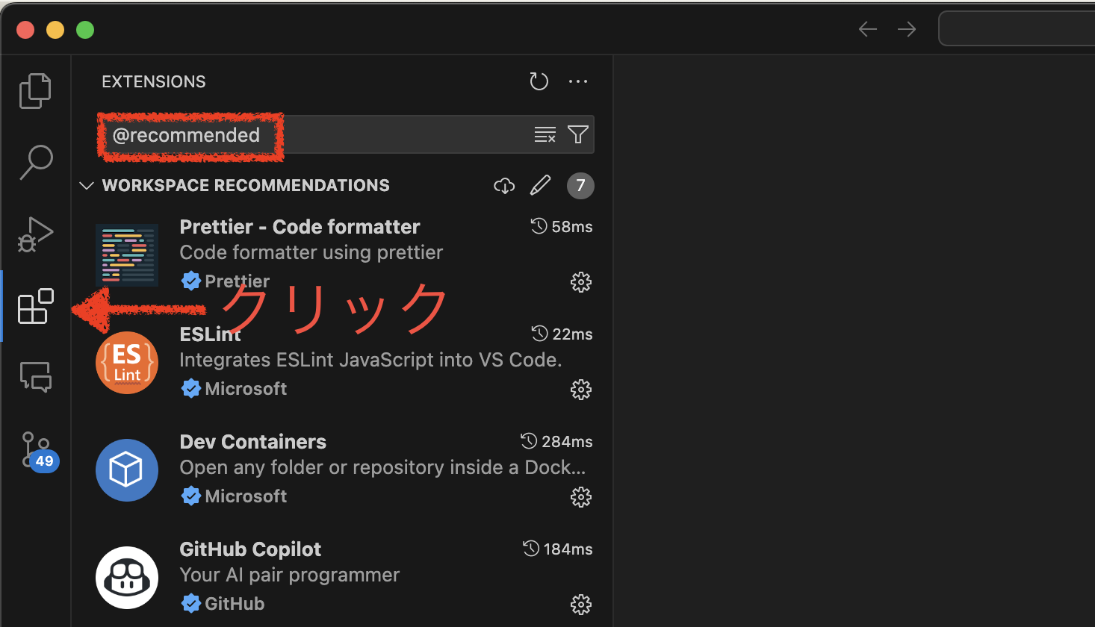This screenshot has height=627, width=1095.
Task: Collapse the Workspace Recommendations section
Action: coord(87,185)
